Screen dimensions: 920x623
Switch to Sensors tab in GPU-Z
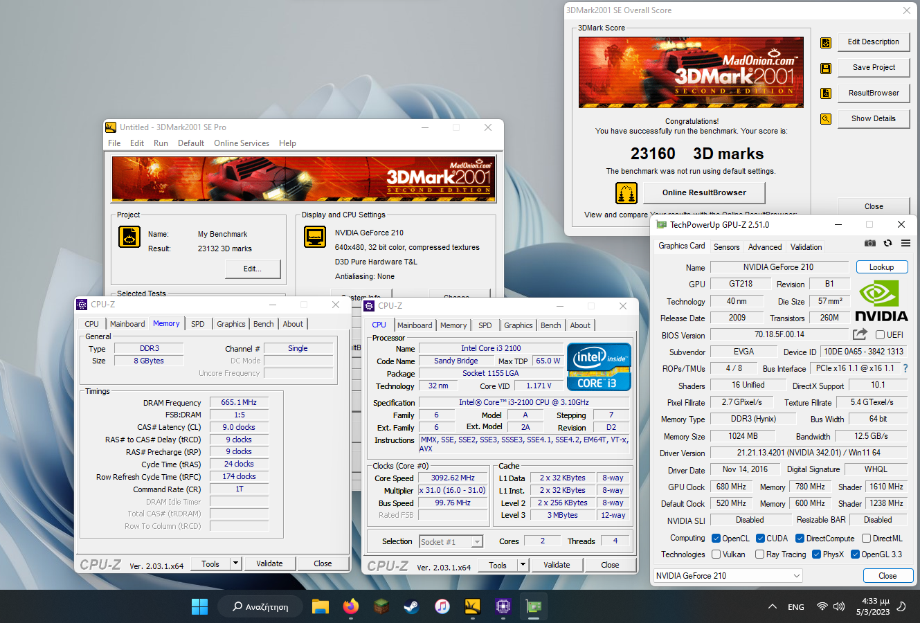pyautogui.click(x=727, y=247)
